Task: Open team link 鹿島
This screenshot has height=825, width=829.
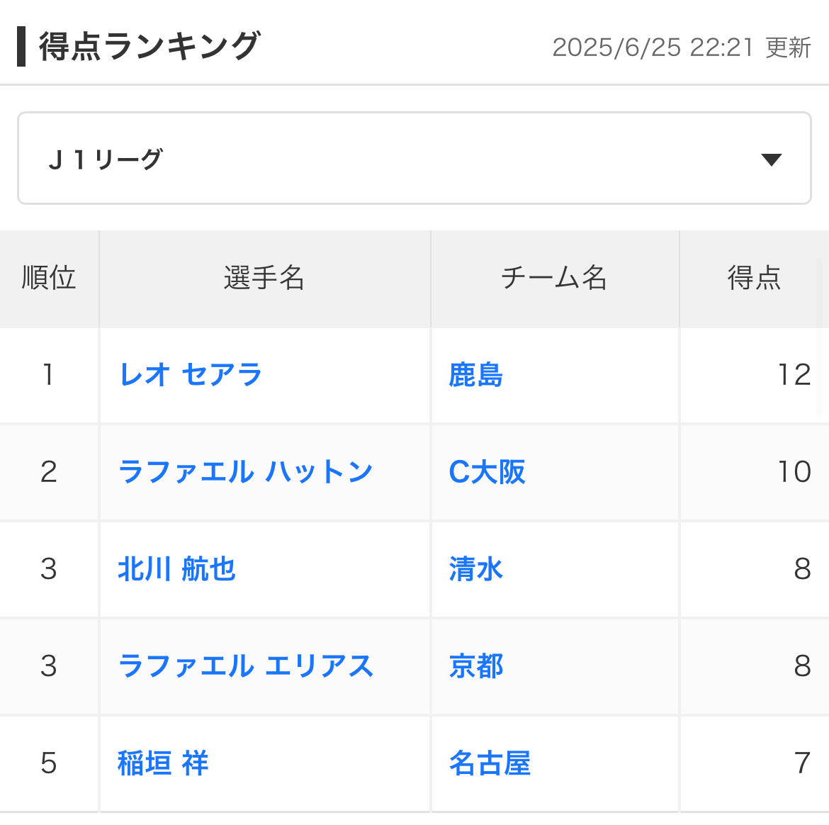Action: coord(475,375)
